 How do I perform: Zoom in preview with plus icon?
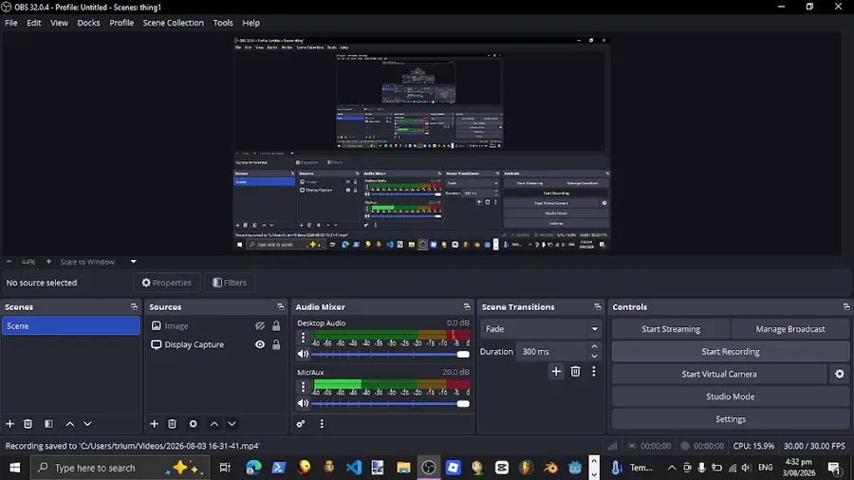click(x=48, y=262)
